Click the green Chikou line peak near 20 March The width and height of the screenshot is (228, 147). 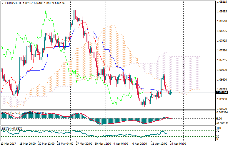pyautogui.click(x=46, y=11)
